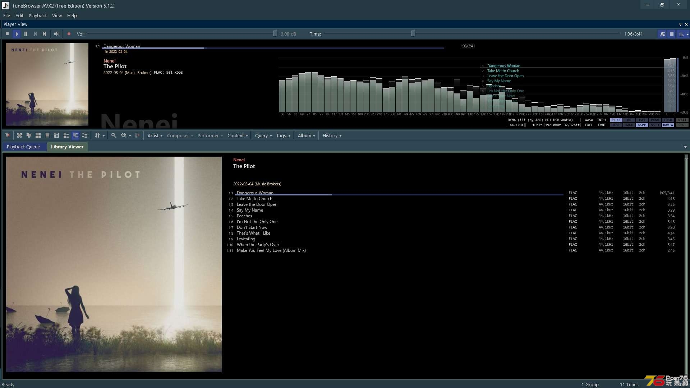
Task: Switch to single column list view
Action: click(x=47, y=135)
